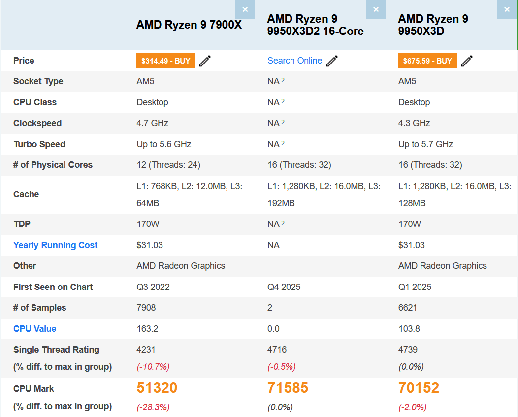The image size is (518, 417).
Task: Remove Ryzen 9 9950X3D2 16-Core column
Action: [x=376, y=9]
